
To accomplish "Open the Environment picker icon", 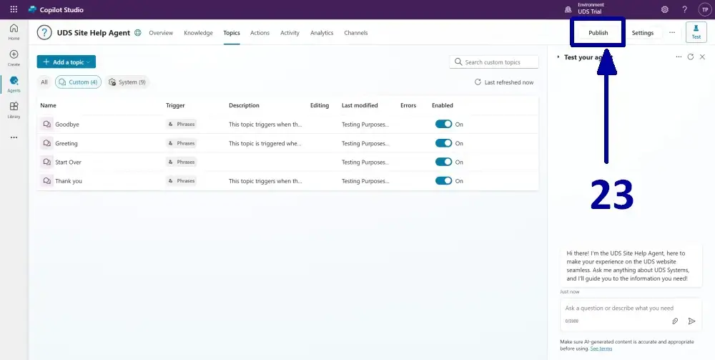I will coord(568,9).
